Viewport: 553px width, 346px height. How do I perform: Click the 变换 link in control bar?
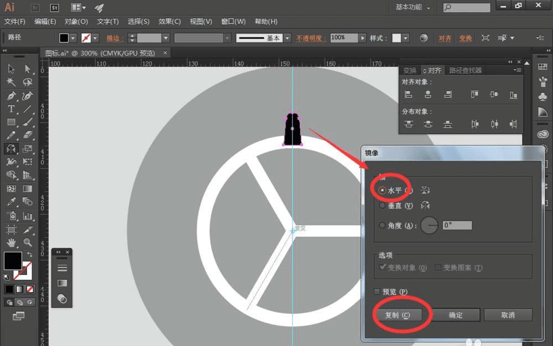pos(466,38)
